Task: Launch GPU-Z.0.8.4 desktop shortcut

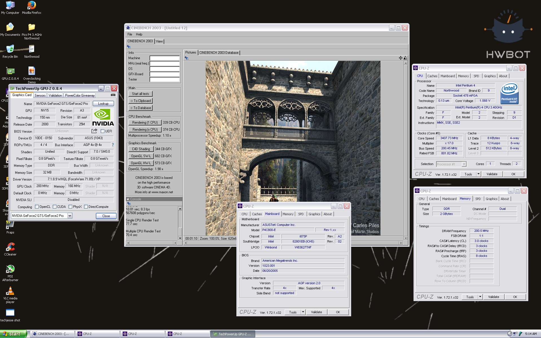Action: tap(10, 74)
